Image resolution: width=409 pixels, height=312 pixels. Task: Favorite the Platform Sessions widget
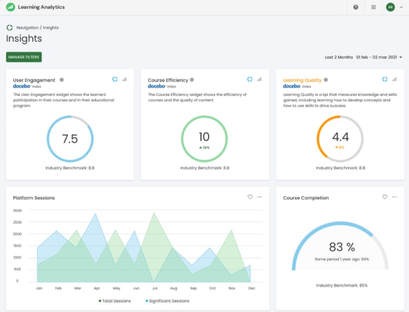click(x=250, y=197)
